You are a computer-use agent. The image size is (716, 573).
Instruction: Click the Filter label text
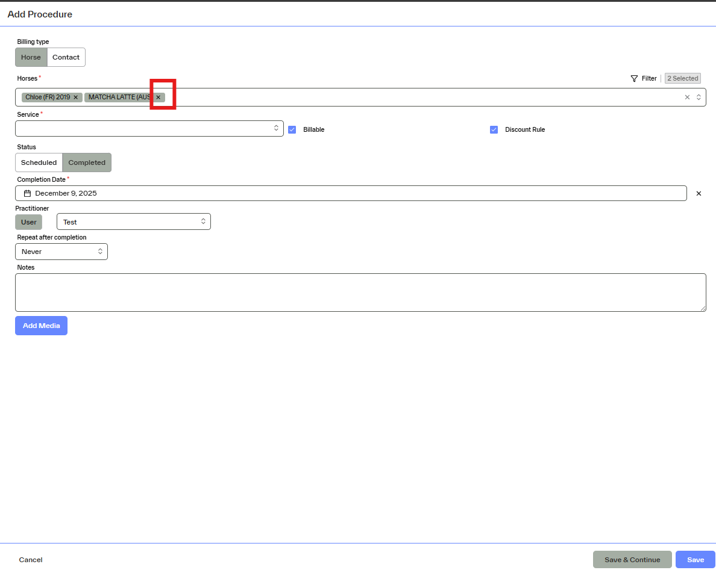(649, 78)
